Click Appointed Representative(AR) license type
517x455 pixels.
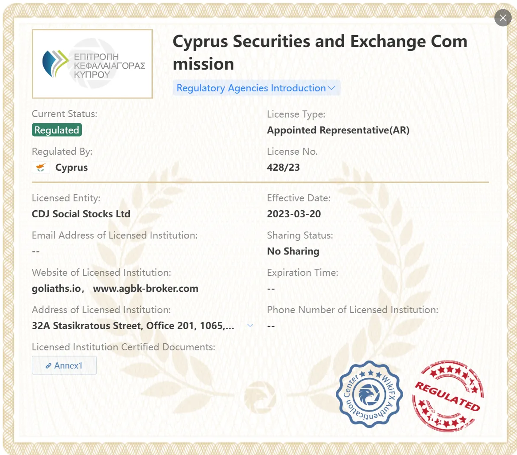(338, 130)
